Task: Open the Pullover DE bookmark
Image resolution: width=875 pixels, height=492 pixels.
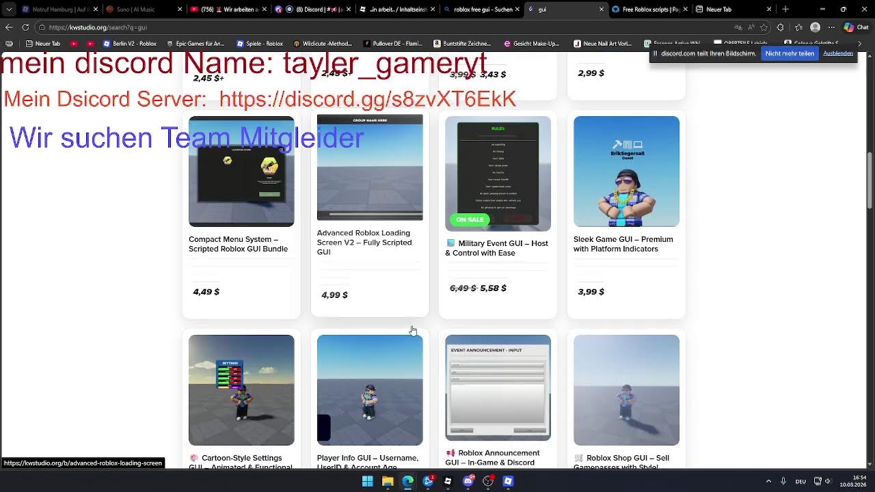Action: 393,44
